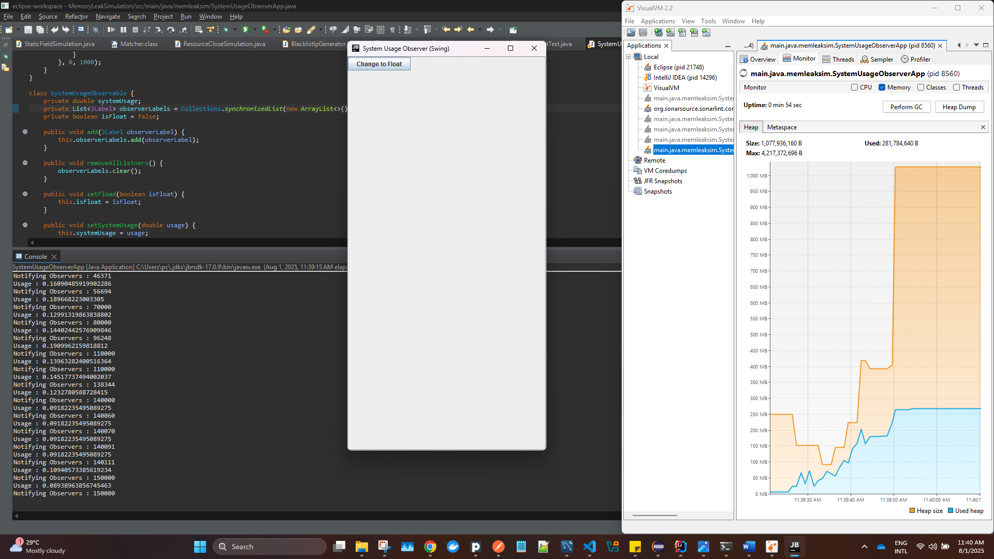The height and width of the screenshot is (559, 994).
Task: Open the Run button dropdown arrow
Action: tap(255, 30)
